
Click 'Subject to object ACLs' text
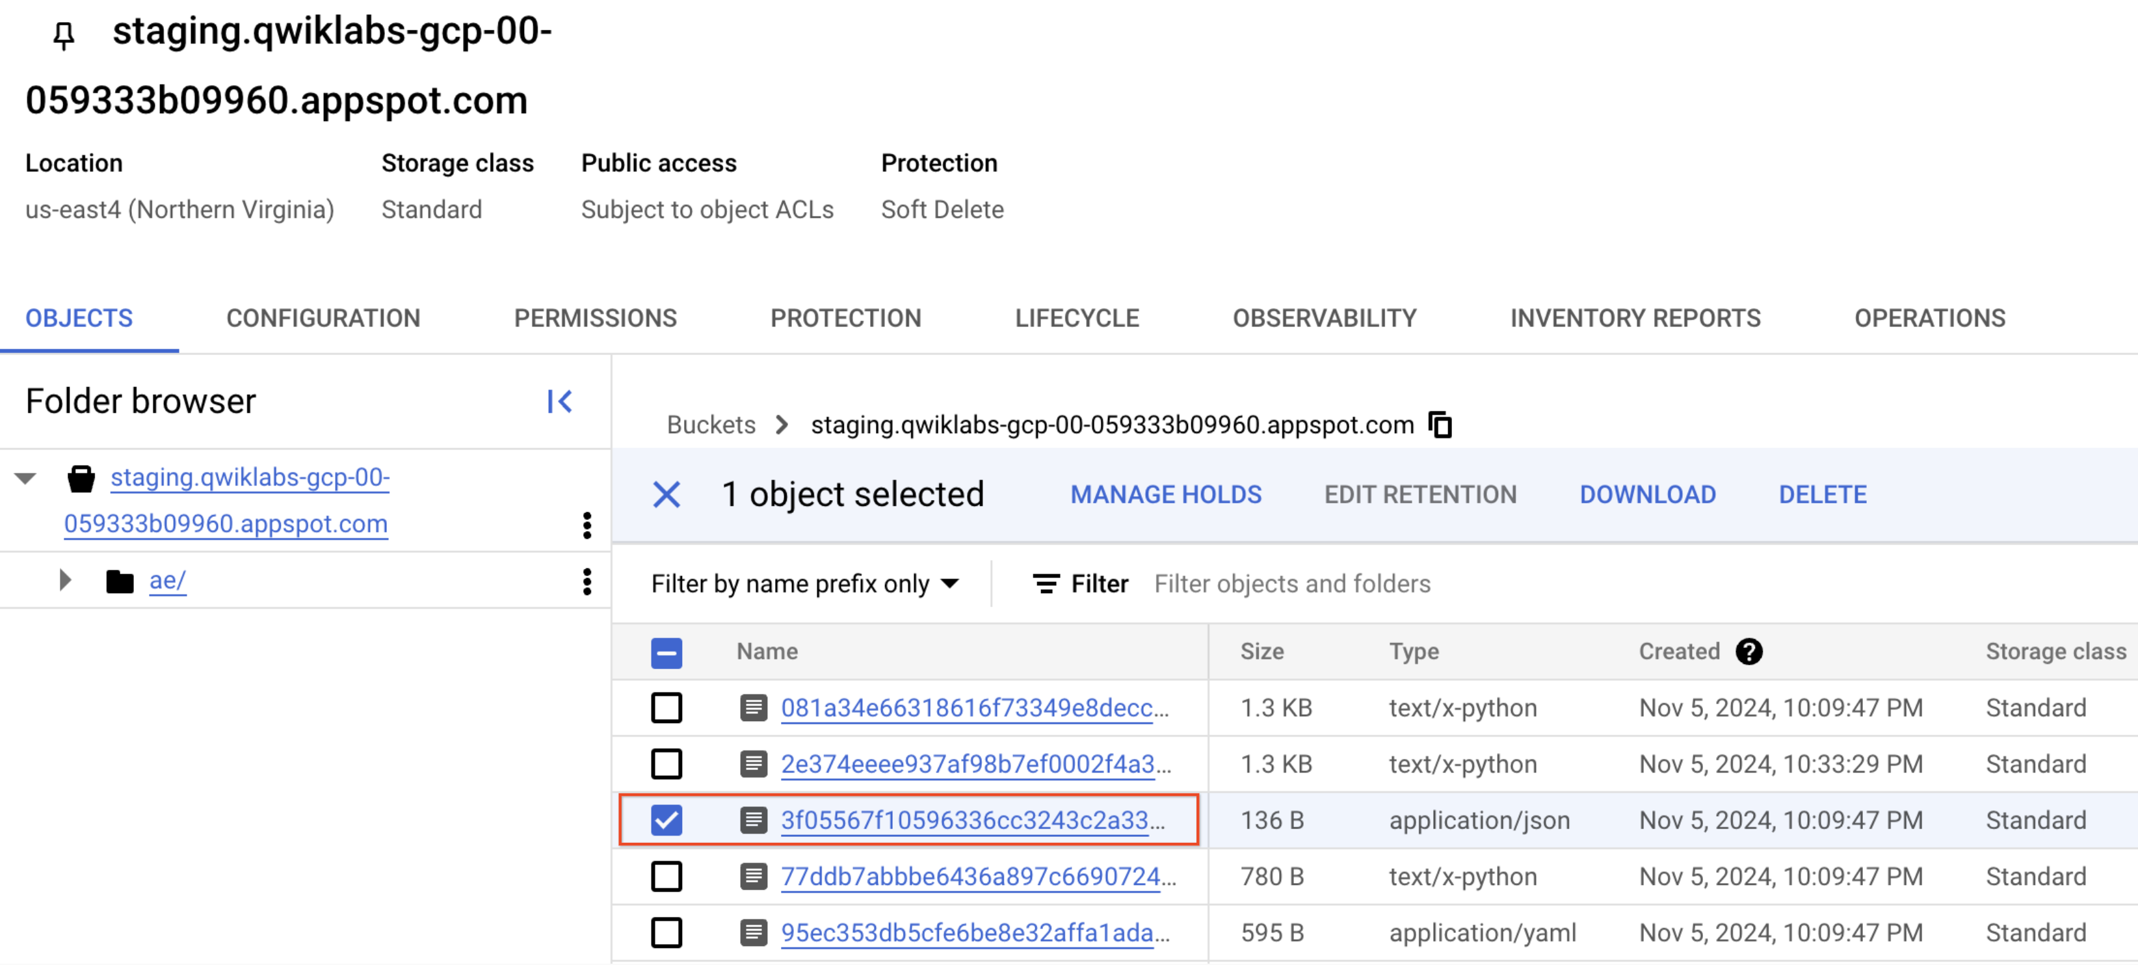pyautogui.click(x=707, y=210)
